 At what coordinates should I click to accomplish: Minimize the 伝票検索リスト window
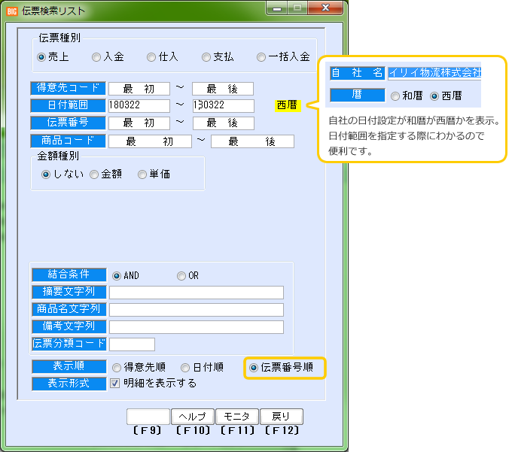(277, 8)
